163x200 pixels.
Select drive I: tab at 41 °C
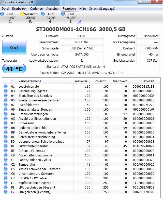click(71, 18)
